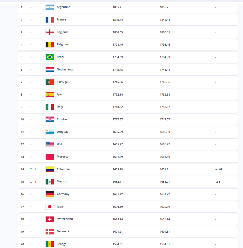Image resolution: width=243 pixels, height=248 pixels.
Task: Click the Portugal flag icon
Action: coord(49,82)
